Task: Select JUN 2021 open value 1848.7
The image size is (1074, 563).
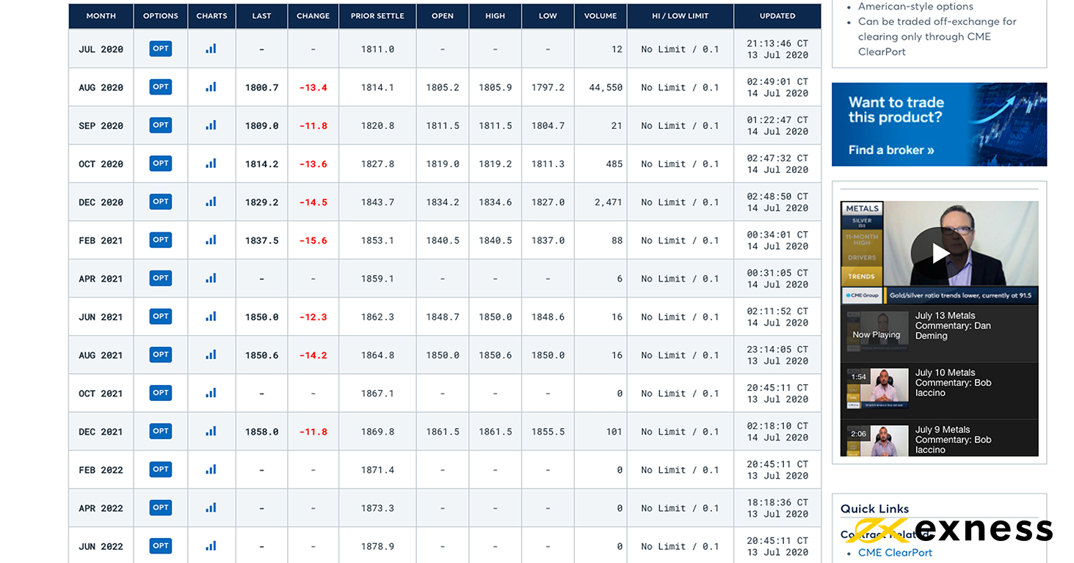Action: click(443, 317)
